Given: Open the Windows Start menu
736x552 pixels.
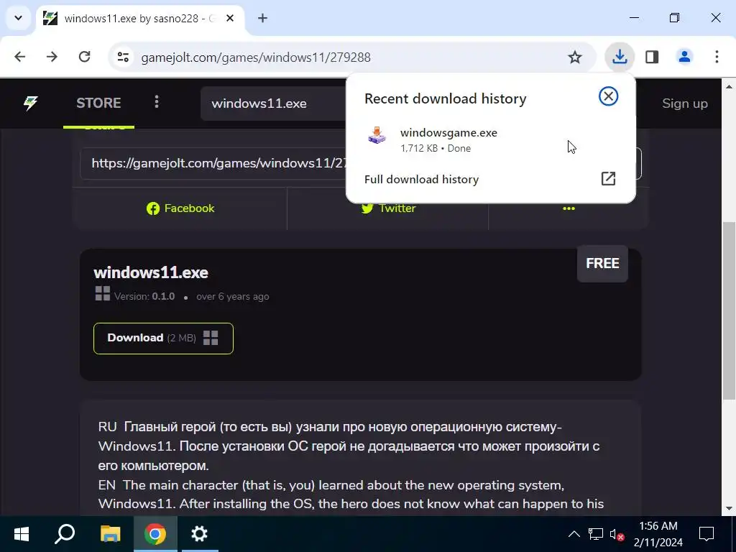Looking at the screenshot, I should pos(22,534).
